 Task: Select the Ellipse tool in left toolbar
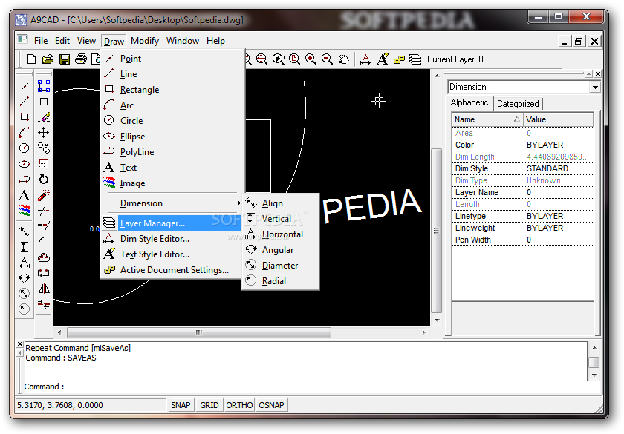tap(25, 164)
